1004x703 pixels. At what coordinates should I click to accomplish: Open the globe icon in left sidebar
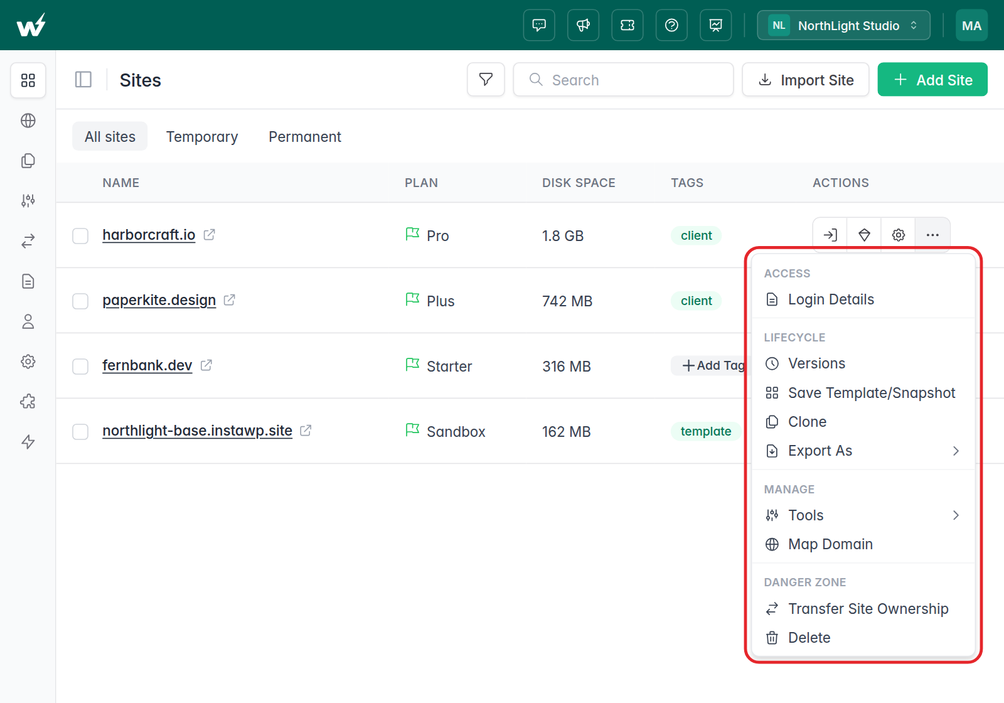pos(28,121)
